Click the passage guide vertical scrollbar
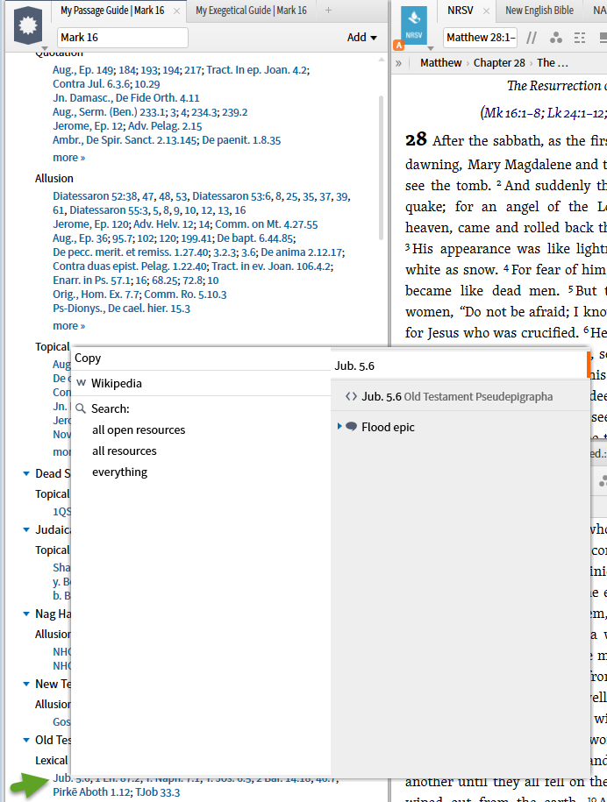 381,167
